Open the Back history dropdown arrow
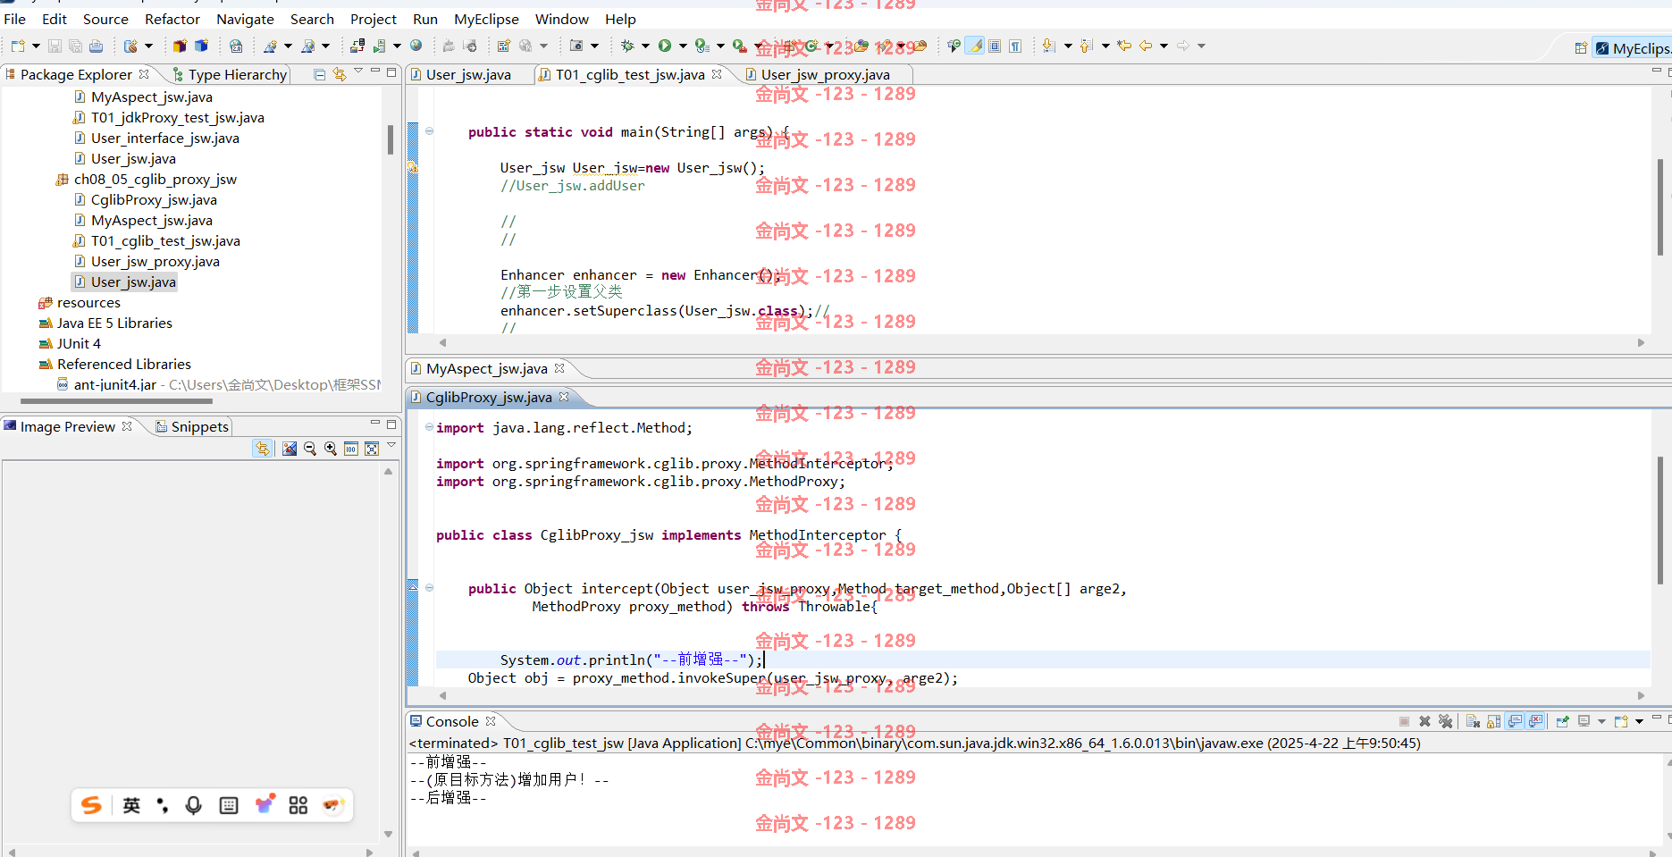 coord(1164,46)
